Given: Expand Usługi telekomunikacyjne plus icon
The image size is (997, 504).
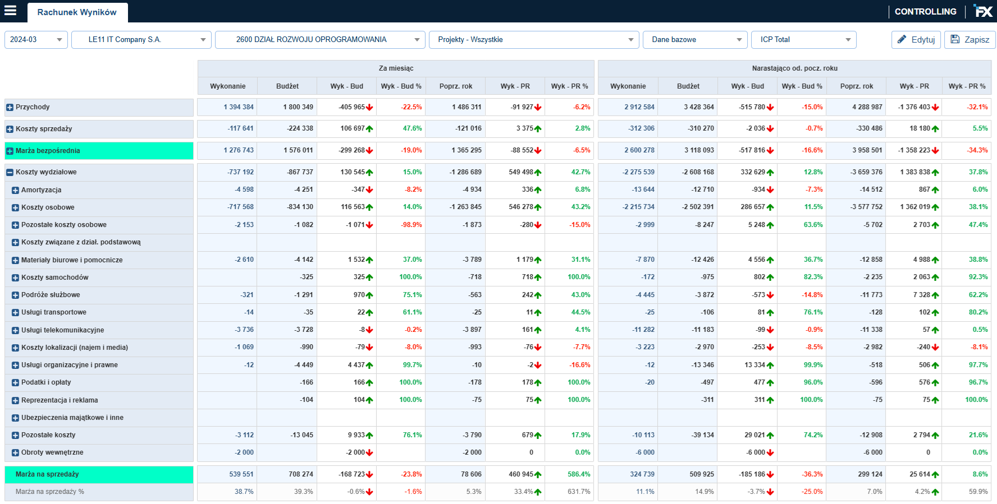Looking at the screenshot, I should tap(15, 331).
